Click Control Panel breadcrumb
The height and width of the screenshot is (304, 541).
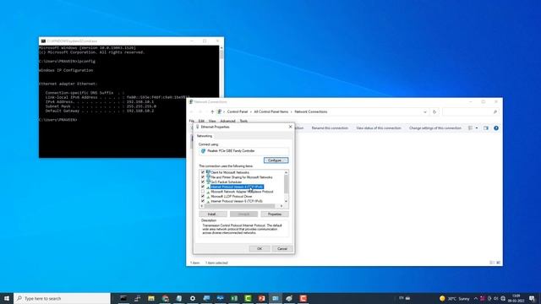coord(238,111)
